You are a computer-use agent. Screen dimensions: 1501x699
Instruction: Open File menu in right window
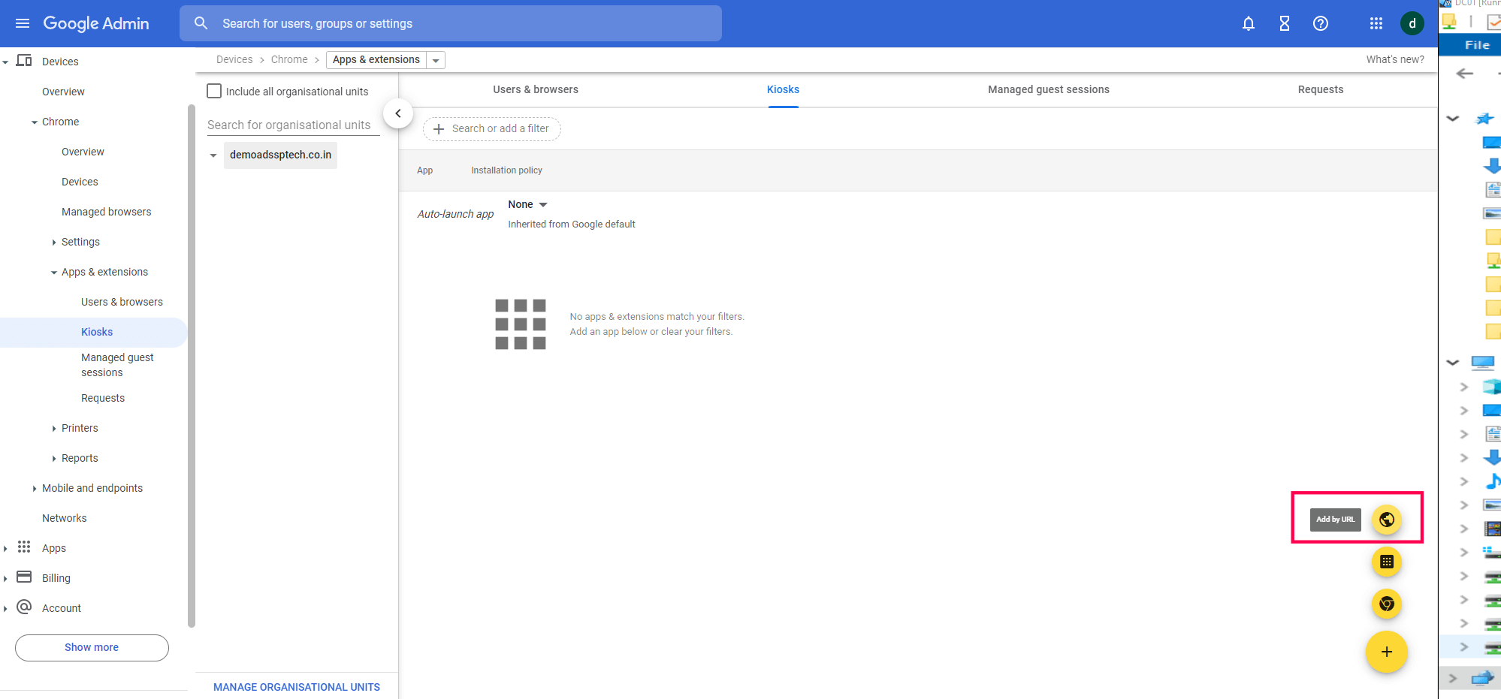point(1477,45)
